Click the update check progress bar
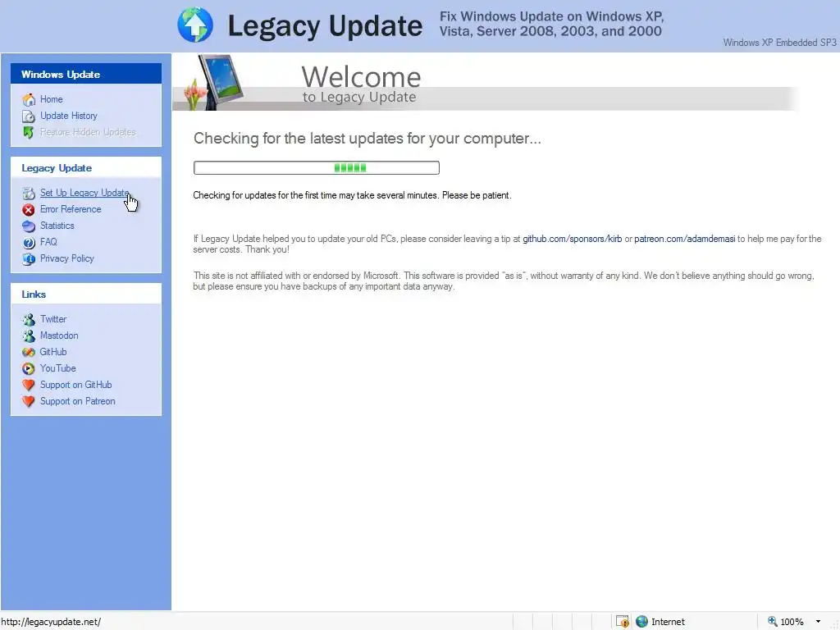Screen dimensions: 840x630 tap(317, 167)
